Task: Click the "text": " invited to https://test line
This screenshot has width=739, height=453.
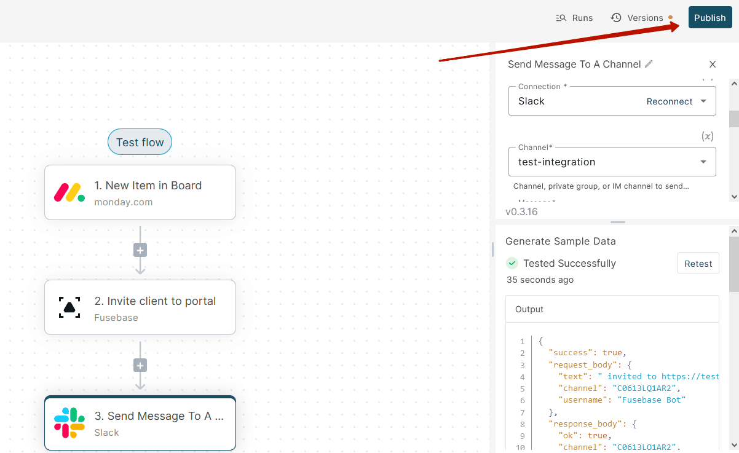Action: coord(638,377)
